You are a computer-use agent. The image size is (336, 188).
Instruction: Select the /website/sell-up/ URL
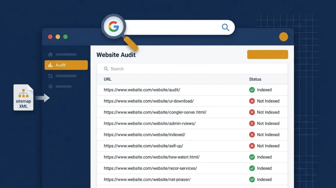click(x=143, y=146)
